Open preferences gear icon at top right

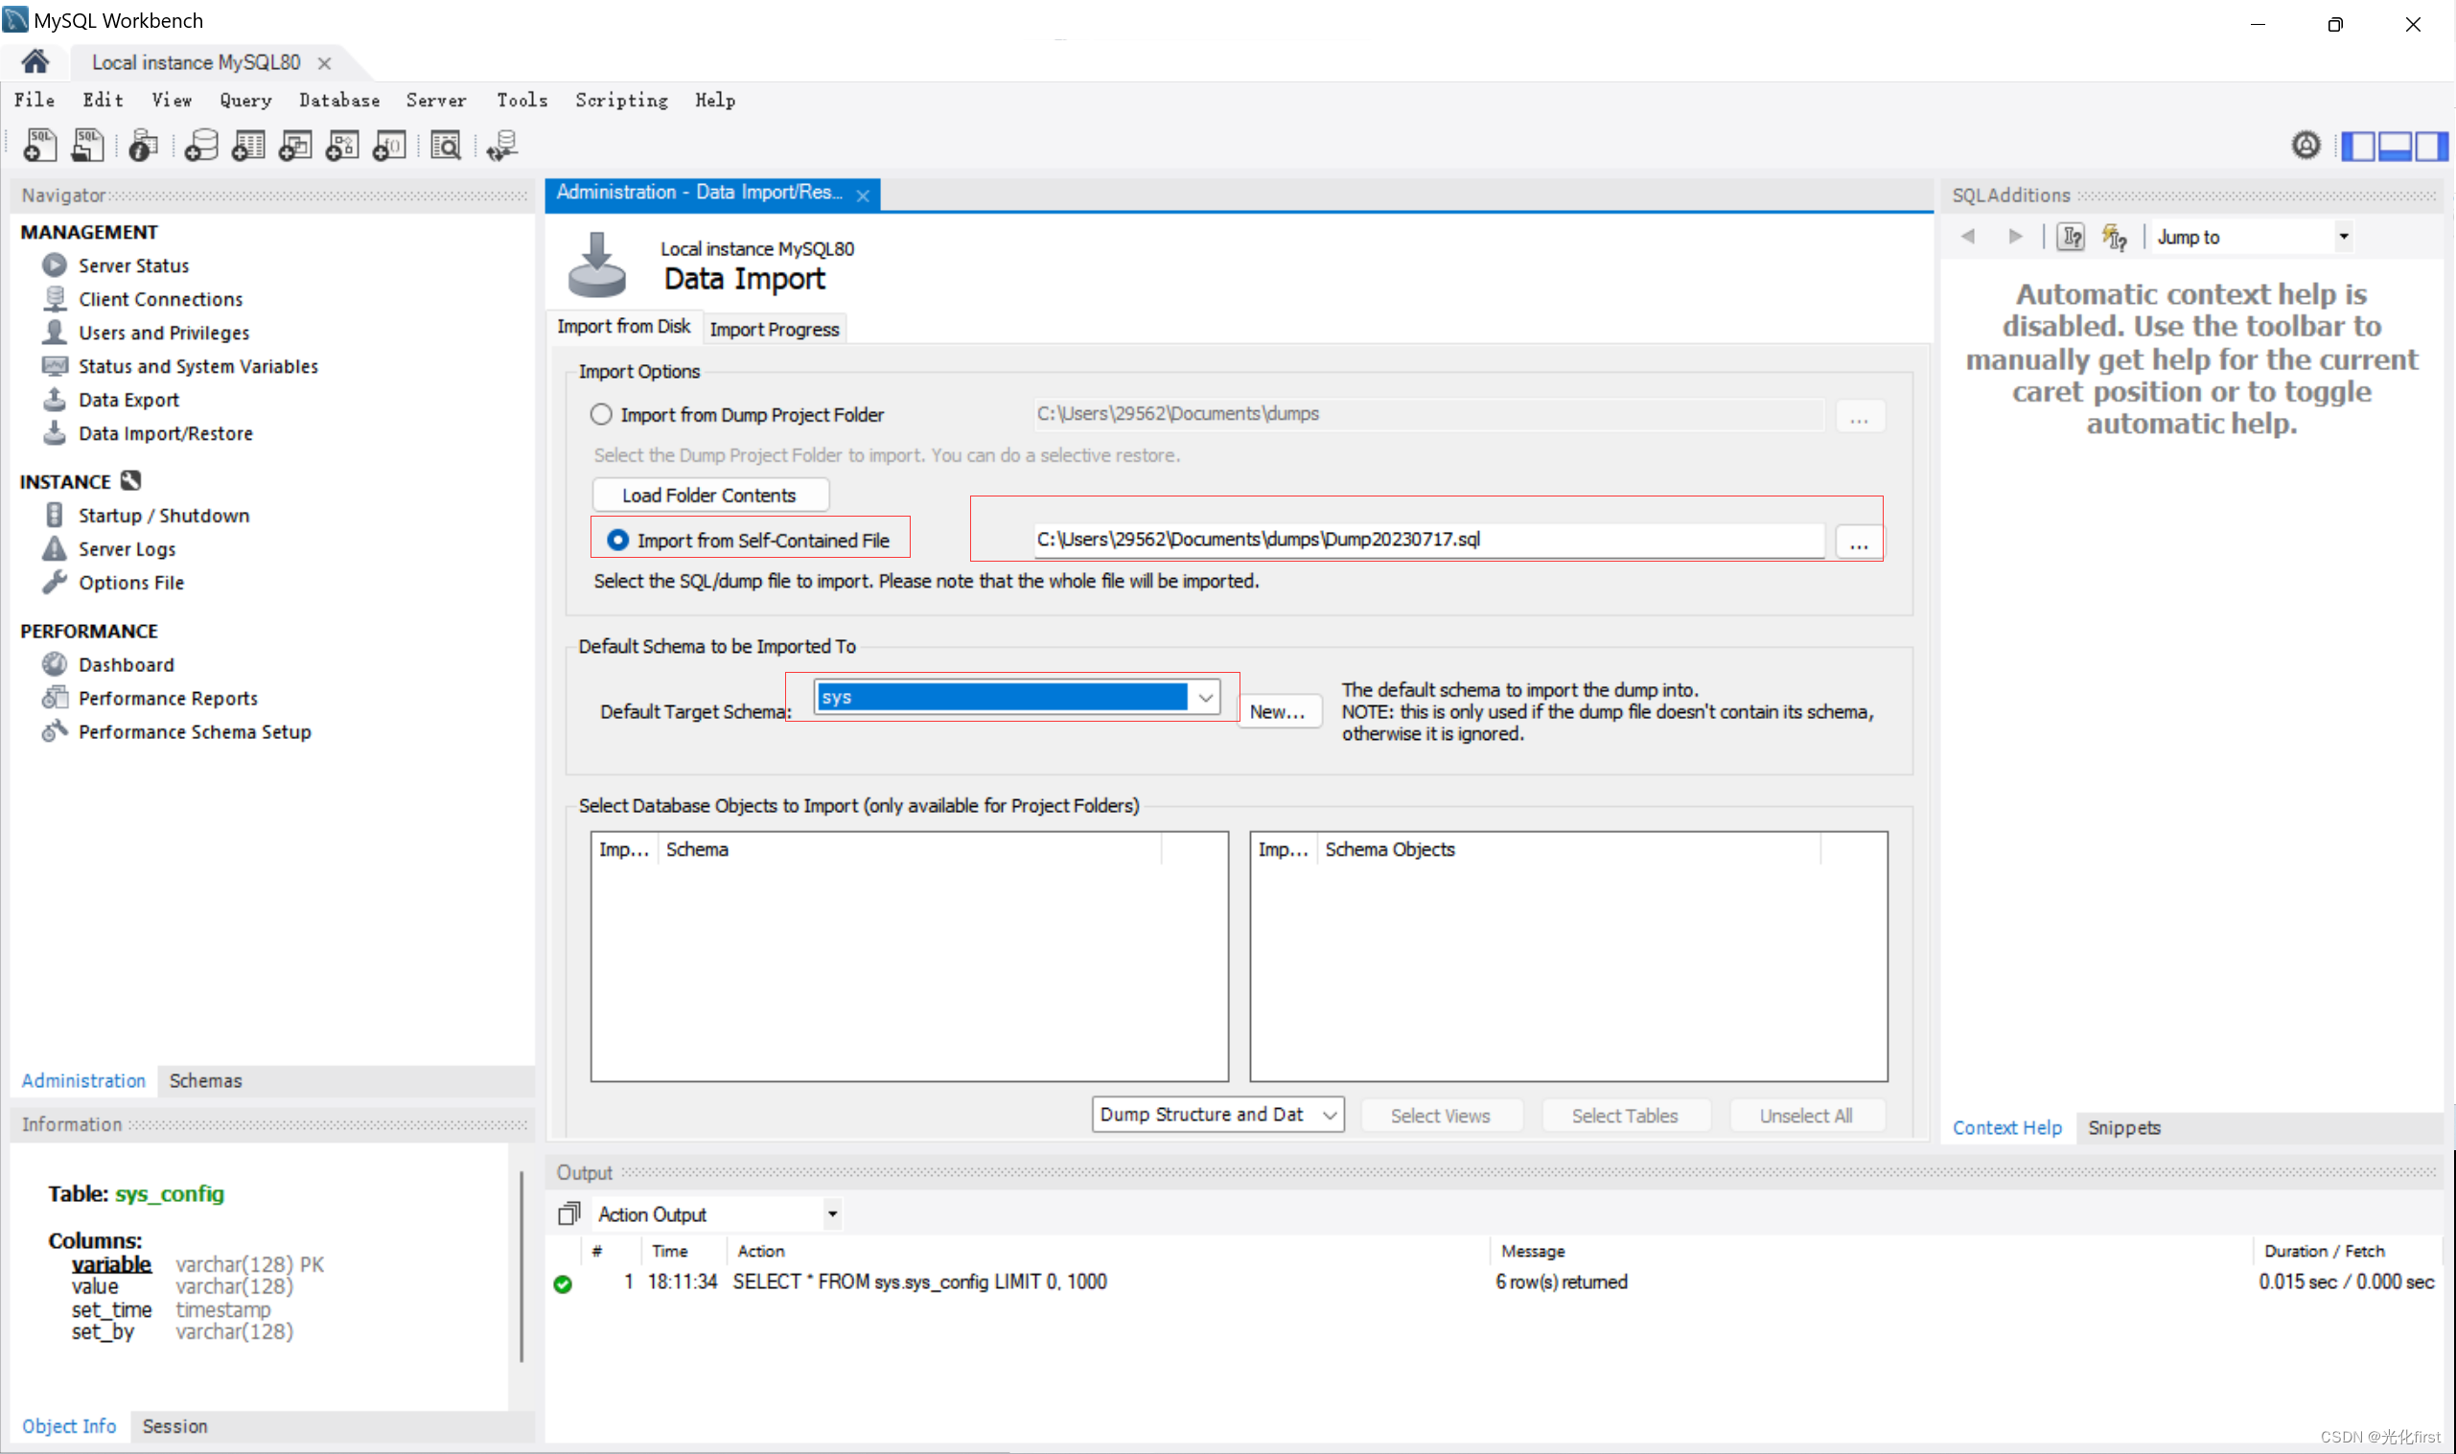[2305, 145]
